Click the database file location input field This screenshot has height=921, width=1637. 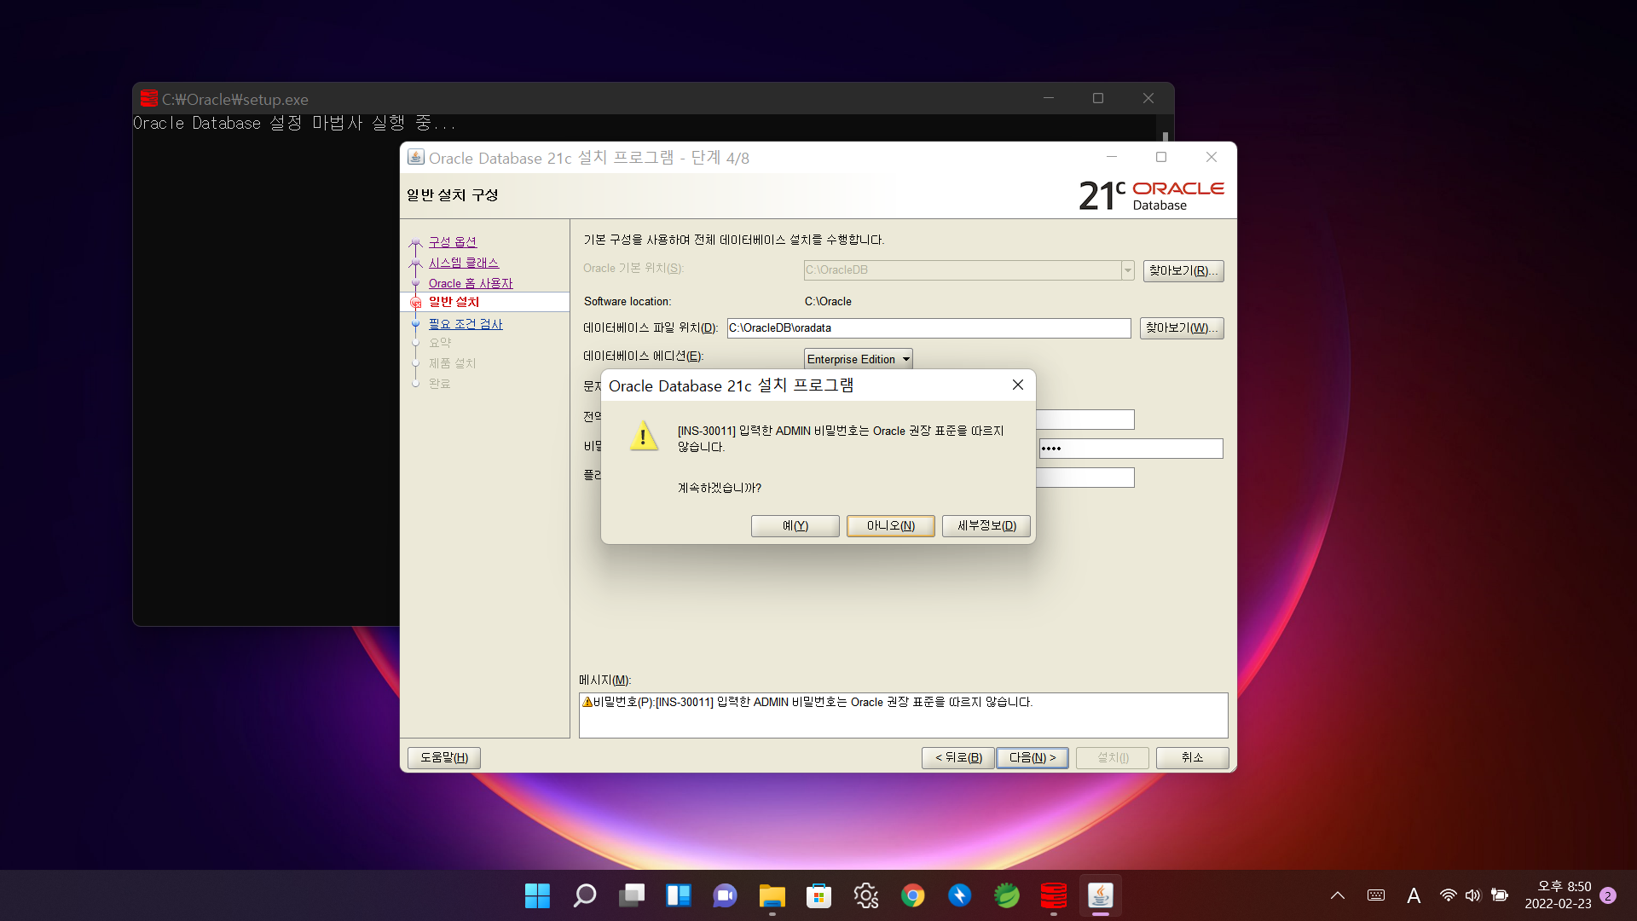pos(928,328)
